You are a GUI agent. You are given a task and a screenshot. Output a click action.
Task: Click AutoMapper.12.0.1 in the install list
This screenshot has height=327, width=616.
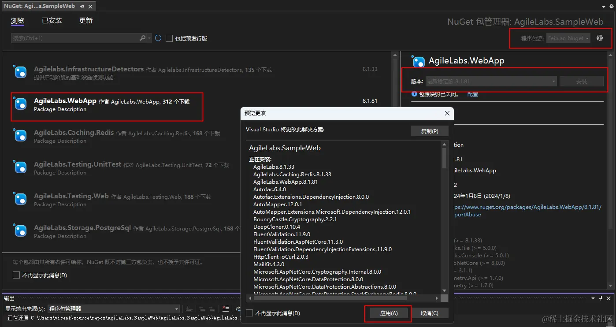click(x=278, y=204)
